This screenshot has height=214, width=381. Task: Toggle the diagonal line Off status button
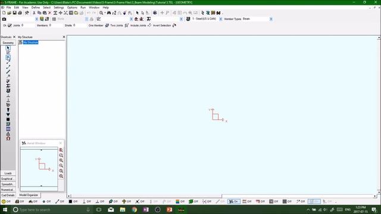pyautogui.click(x=60, y=202)
